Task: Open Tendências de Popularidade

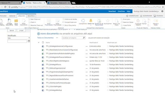Action: point(99,22)
